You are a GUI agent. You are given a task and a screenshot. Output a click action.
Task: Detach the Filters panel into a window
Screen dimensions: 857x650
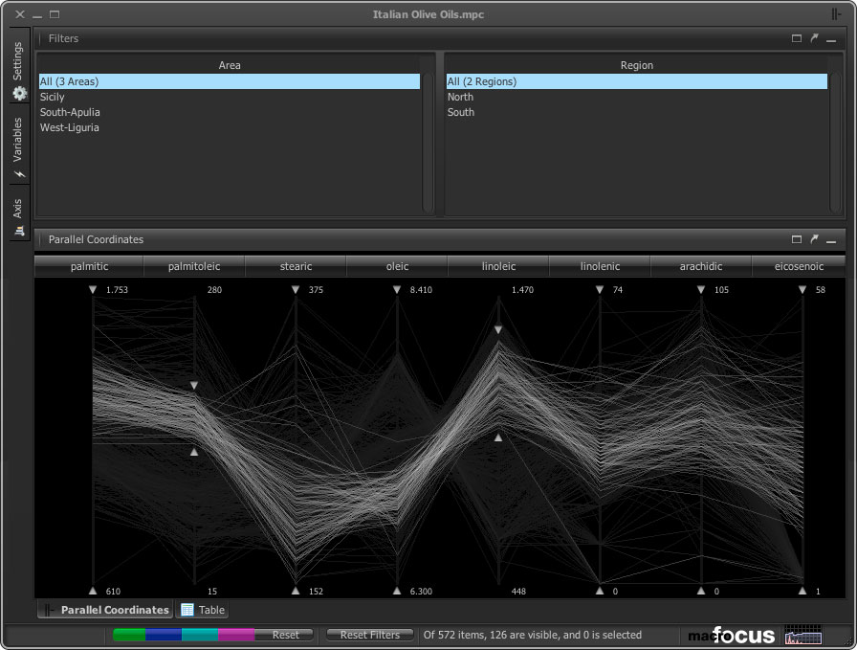pos(814,38)
